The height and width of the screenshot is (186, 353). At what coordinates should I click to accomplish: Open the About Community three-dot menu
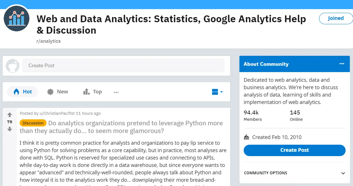click(342, 64)
